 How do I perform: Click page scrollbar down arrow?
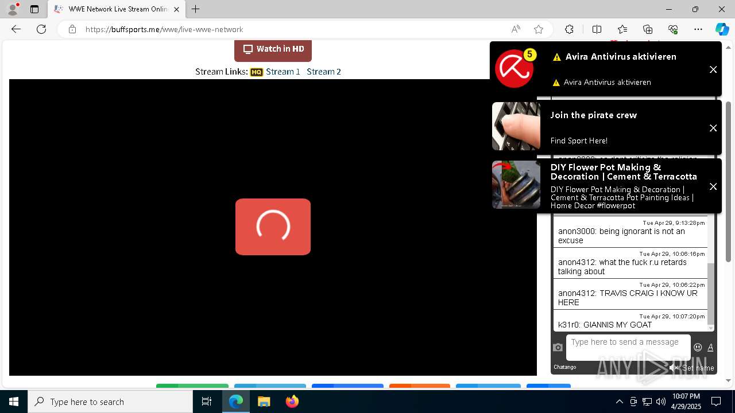728,381
